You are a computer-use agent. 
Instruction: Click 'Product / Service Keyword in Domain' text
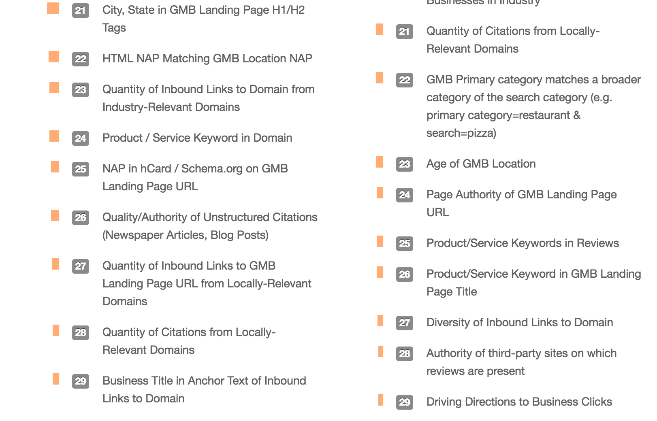point(197,138)
